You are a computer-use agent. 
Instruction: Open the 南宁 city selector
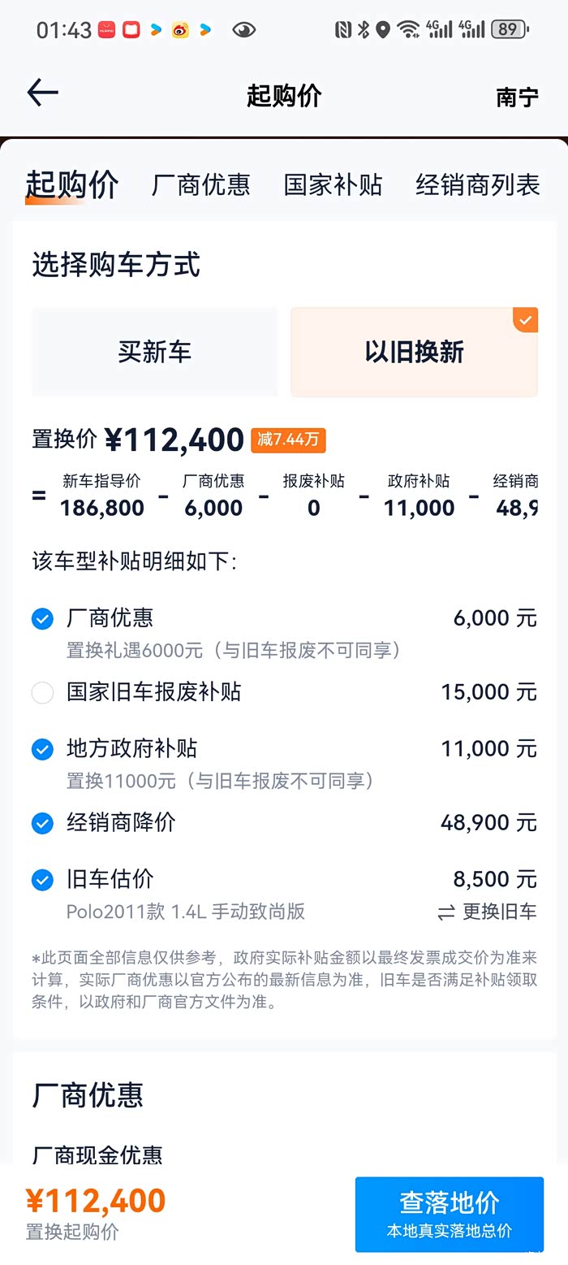click(x=517, y=97)
